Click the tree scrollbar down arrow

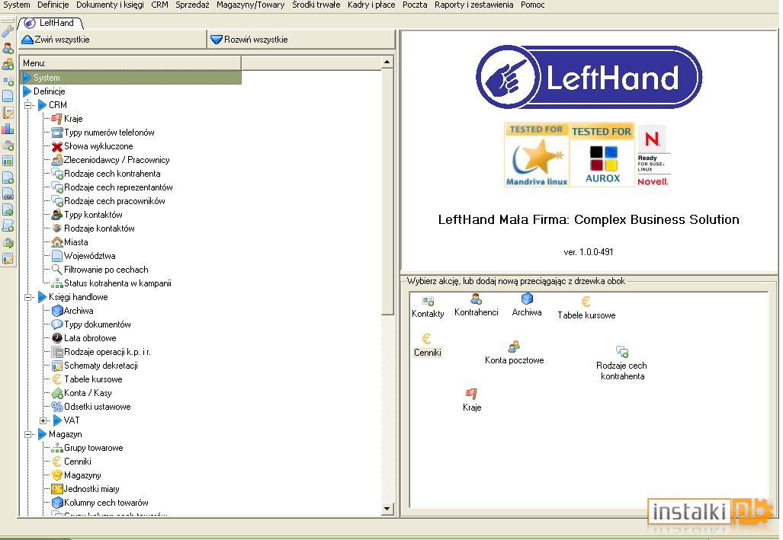387,509
